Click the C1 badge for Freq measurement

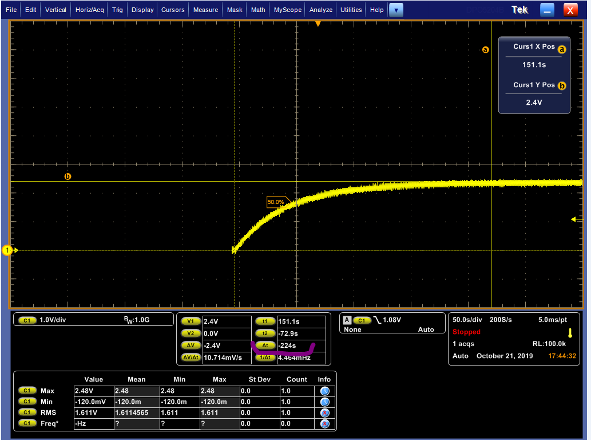coord(27,423)
